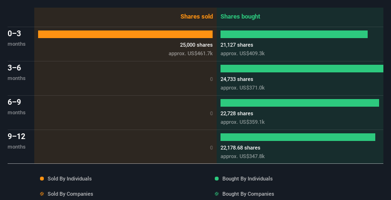The height and width of the screenshot is (200, 391).
Task: Click the 22,178.68 shares value
Action: click(x=241, y=148)
